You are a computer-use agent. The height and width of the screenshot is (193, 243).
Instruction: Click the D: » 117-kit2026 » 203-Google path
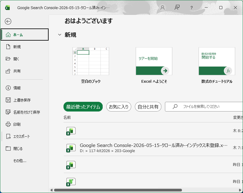click(x=108, y=151)
